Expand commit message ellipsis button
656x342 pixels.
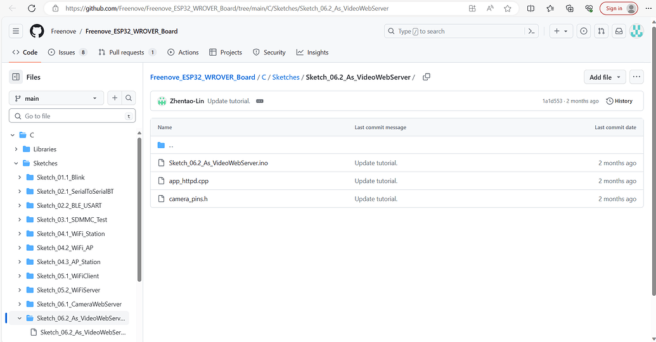point(260,101)
